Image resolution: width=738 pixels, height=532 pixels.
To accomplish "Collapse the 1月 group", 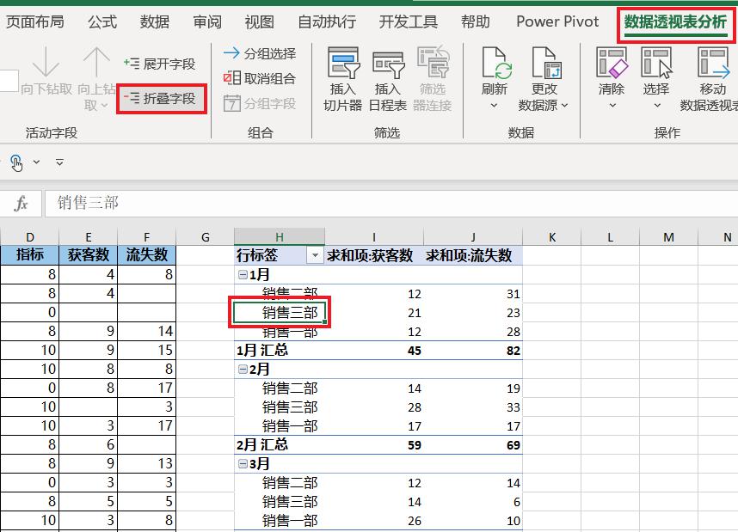I will click(x=243, y=275).
